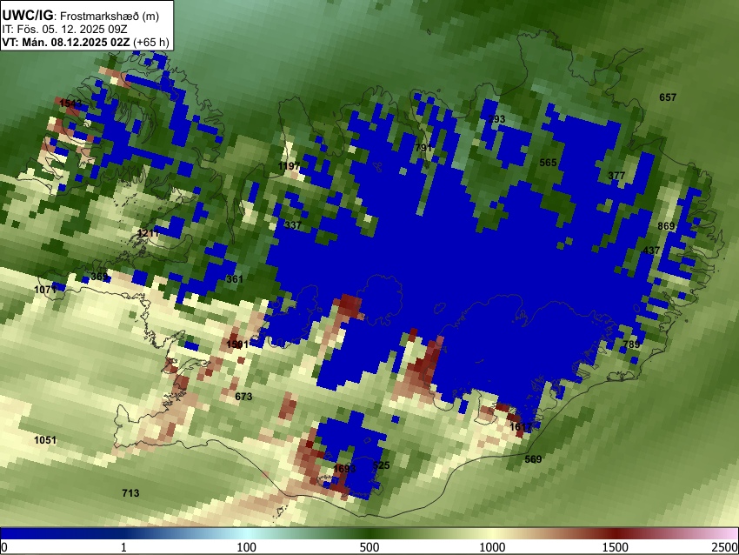Select the 1071 map value
This screenshot has height=555, width=739.
[45, 289]
